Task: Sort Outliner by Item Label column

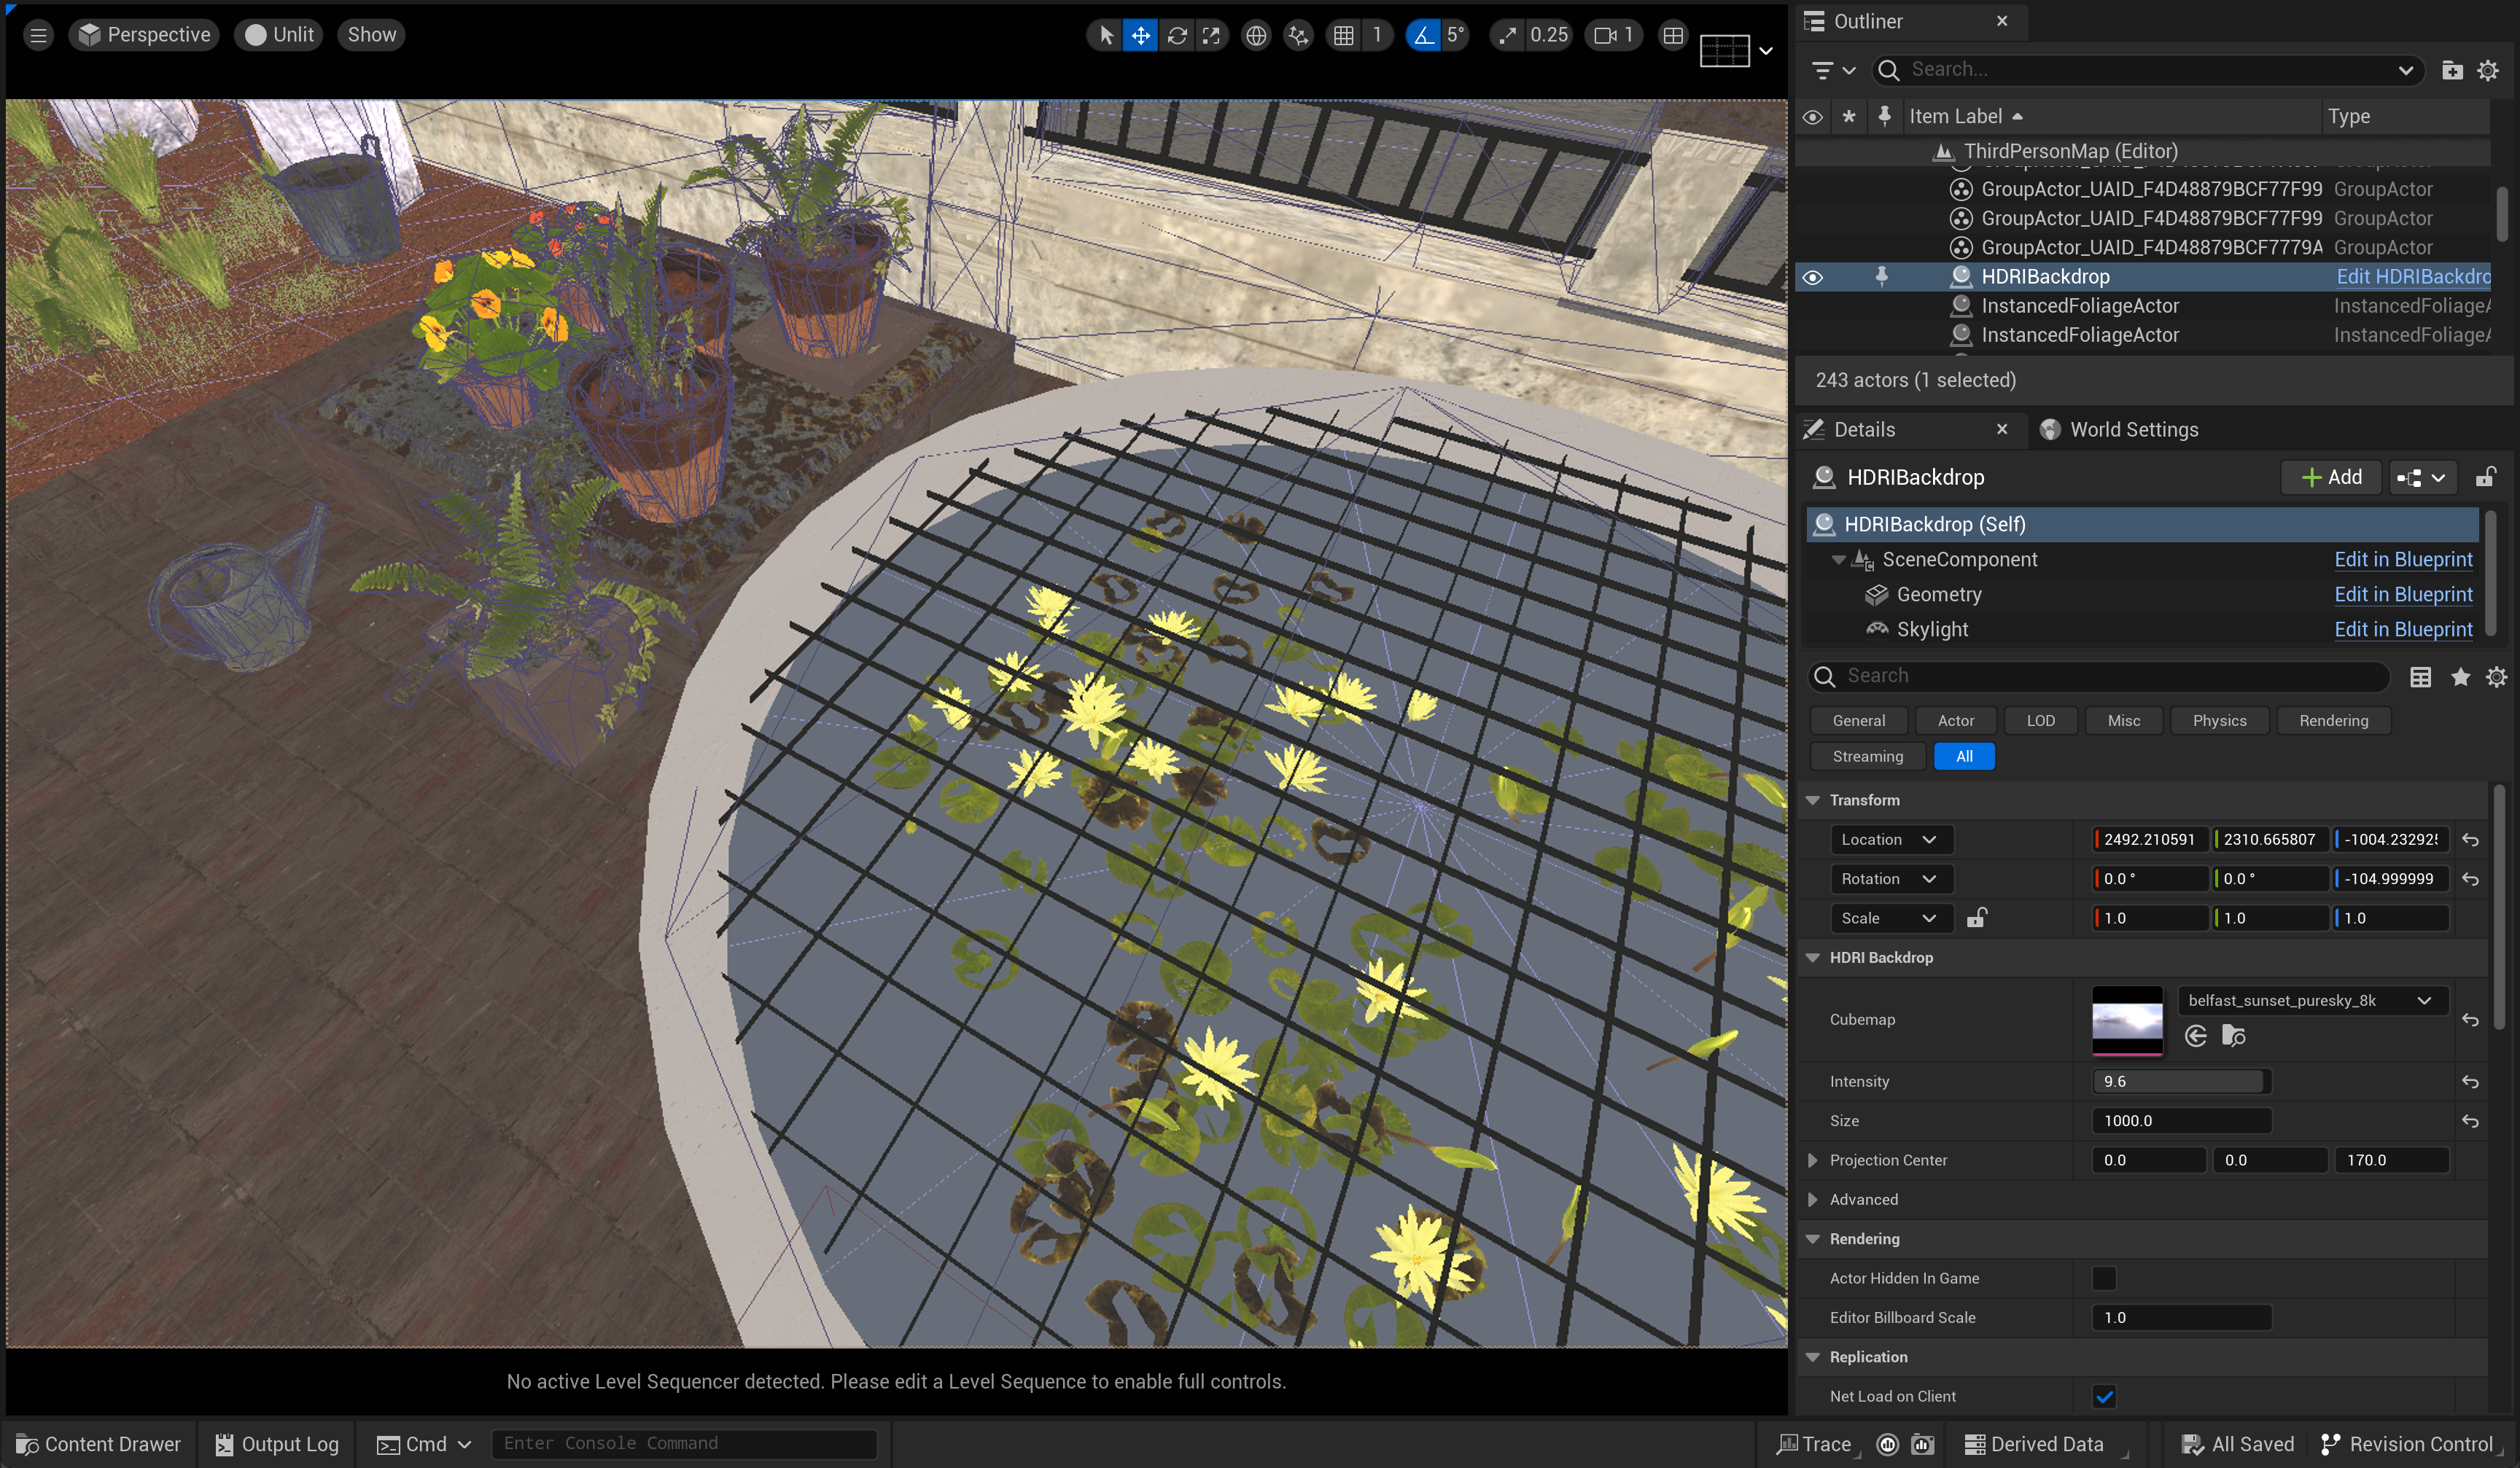Action: tap(1956, 117)
